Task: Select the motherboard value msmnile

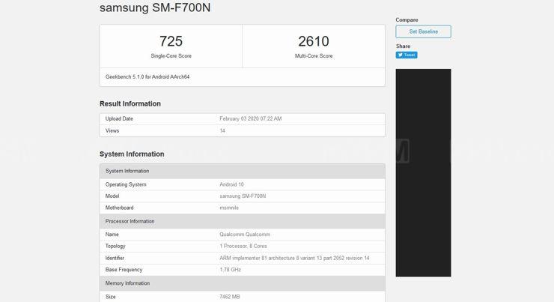Action: point(229,208)
